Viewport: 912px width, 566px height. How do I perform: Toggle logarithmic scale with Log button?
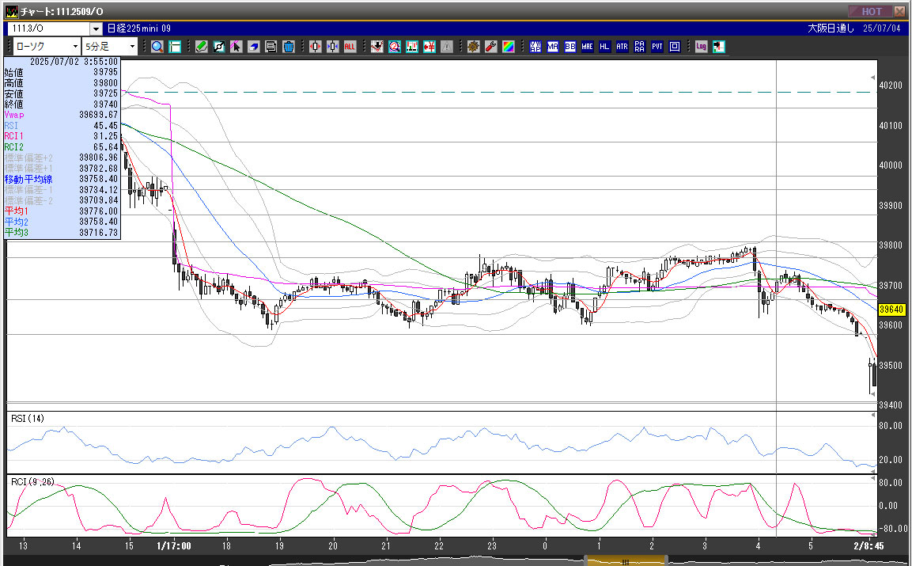pos(701,47)
